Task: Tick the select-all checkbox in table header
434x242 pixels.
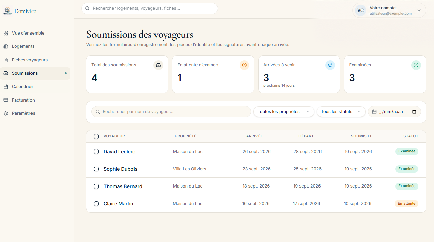Action: (x=96, y=136)
